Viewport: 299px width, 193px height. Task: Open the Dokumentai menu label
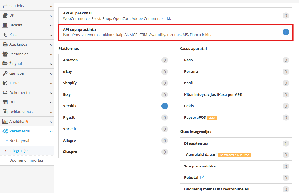tap(20, 93)
